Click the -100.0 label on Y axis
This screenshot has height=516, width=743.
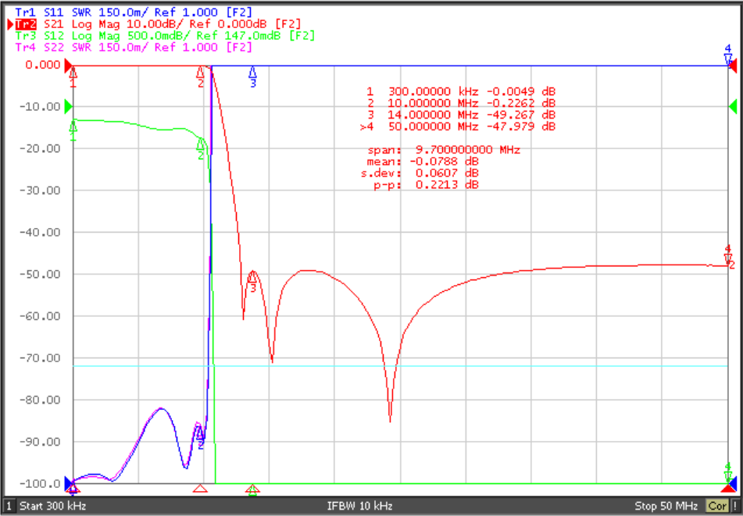tap(40, 484)
